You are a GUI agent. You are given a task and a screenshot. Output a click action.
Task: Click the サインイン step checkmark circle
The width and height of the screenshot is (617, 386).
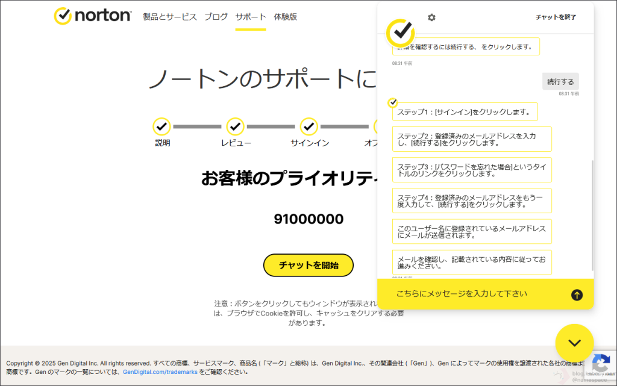[309, 126]
